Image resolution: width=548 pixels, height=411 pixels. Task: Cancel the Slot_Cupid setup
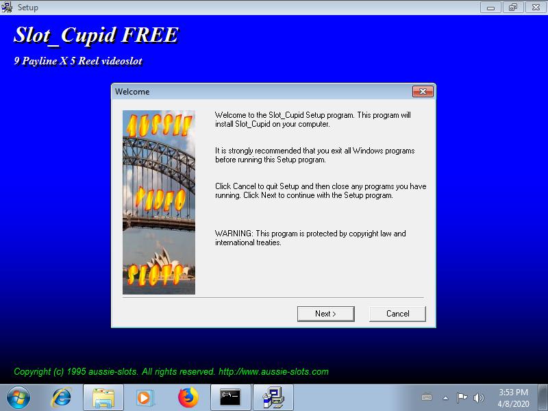click(x=397, y=314)
